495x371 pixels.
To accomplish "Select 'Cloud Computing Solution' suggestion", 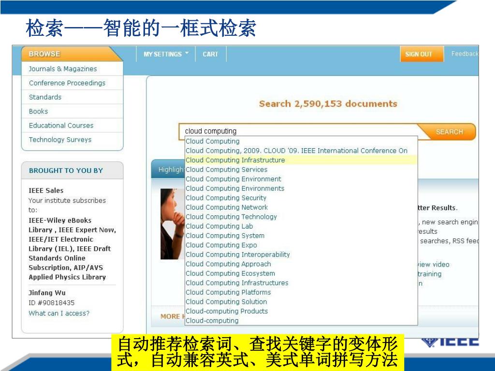I will pos(301,302).
